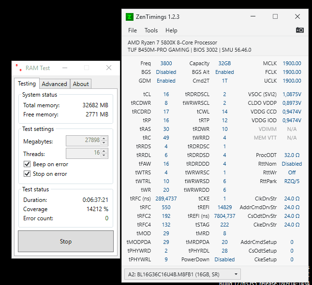Screen dimensions: 312x285
Task: Click the tREFI value 14829
Action: (224, 207)
